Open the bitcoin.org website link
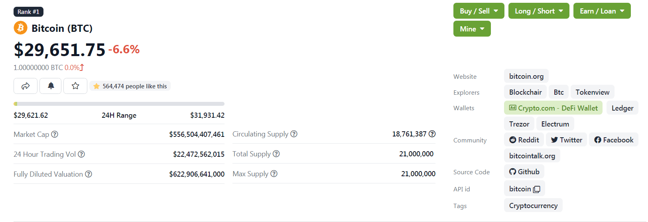 pos(526,76)
